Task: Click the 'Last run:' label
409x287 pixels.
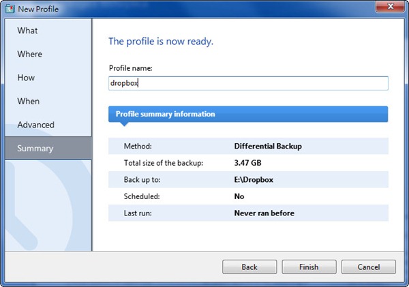Action: tap(138, 213)
